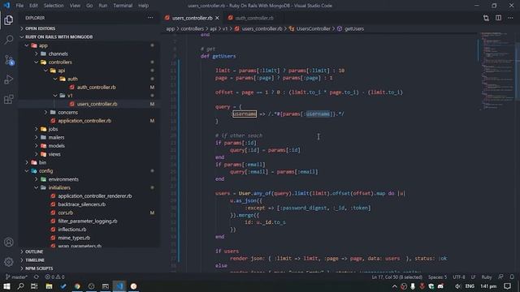
Task: Open the File menu
Action: click(19, 6)
